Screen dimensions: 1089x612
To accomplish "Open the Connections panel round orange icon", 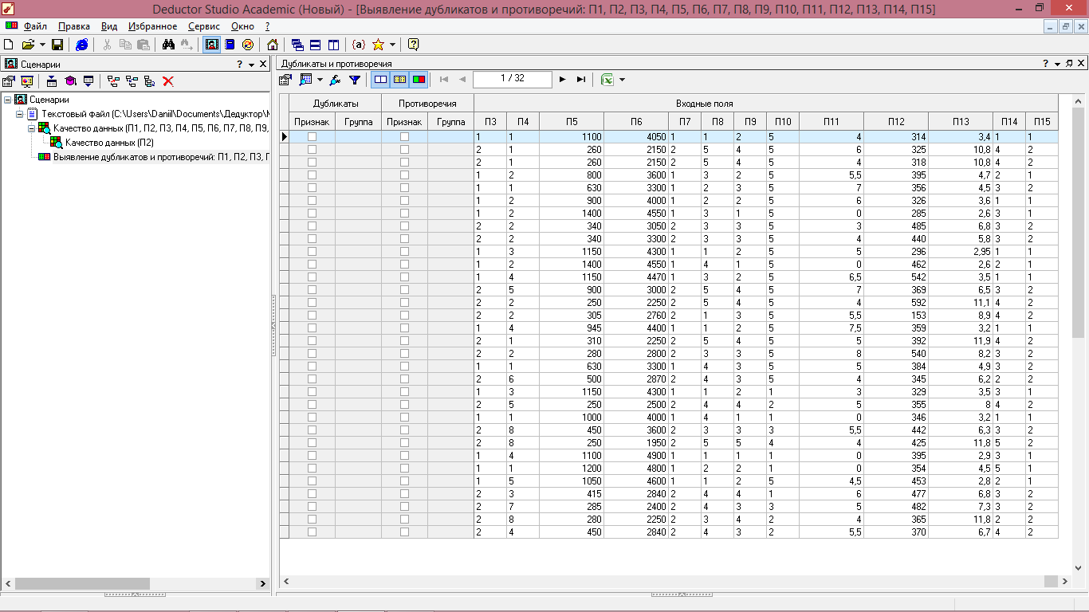I will coord(248,45).
